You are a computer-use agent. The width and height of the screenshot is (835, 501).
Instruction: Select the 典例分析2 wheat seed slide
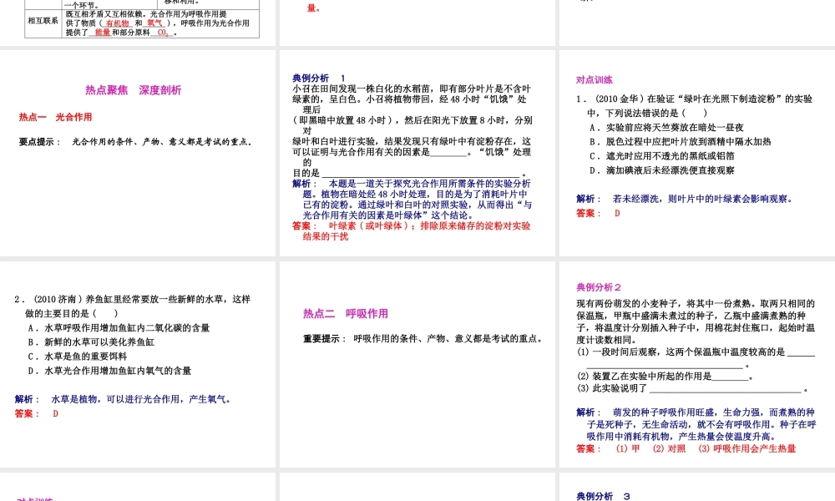(x=697, y=364)
